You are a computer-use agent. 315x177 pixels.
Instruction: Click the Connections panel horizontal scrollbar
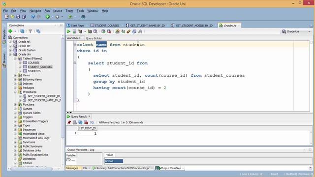31,169
